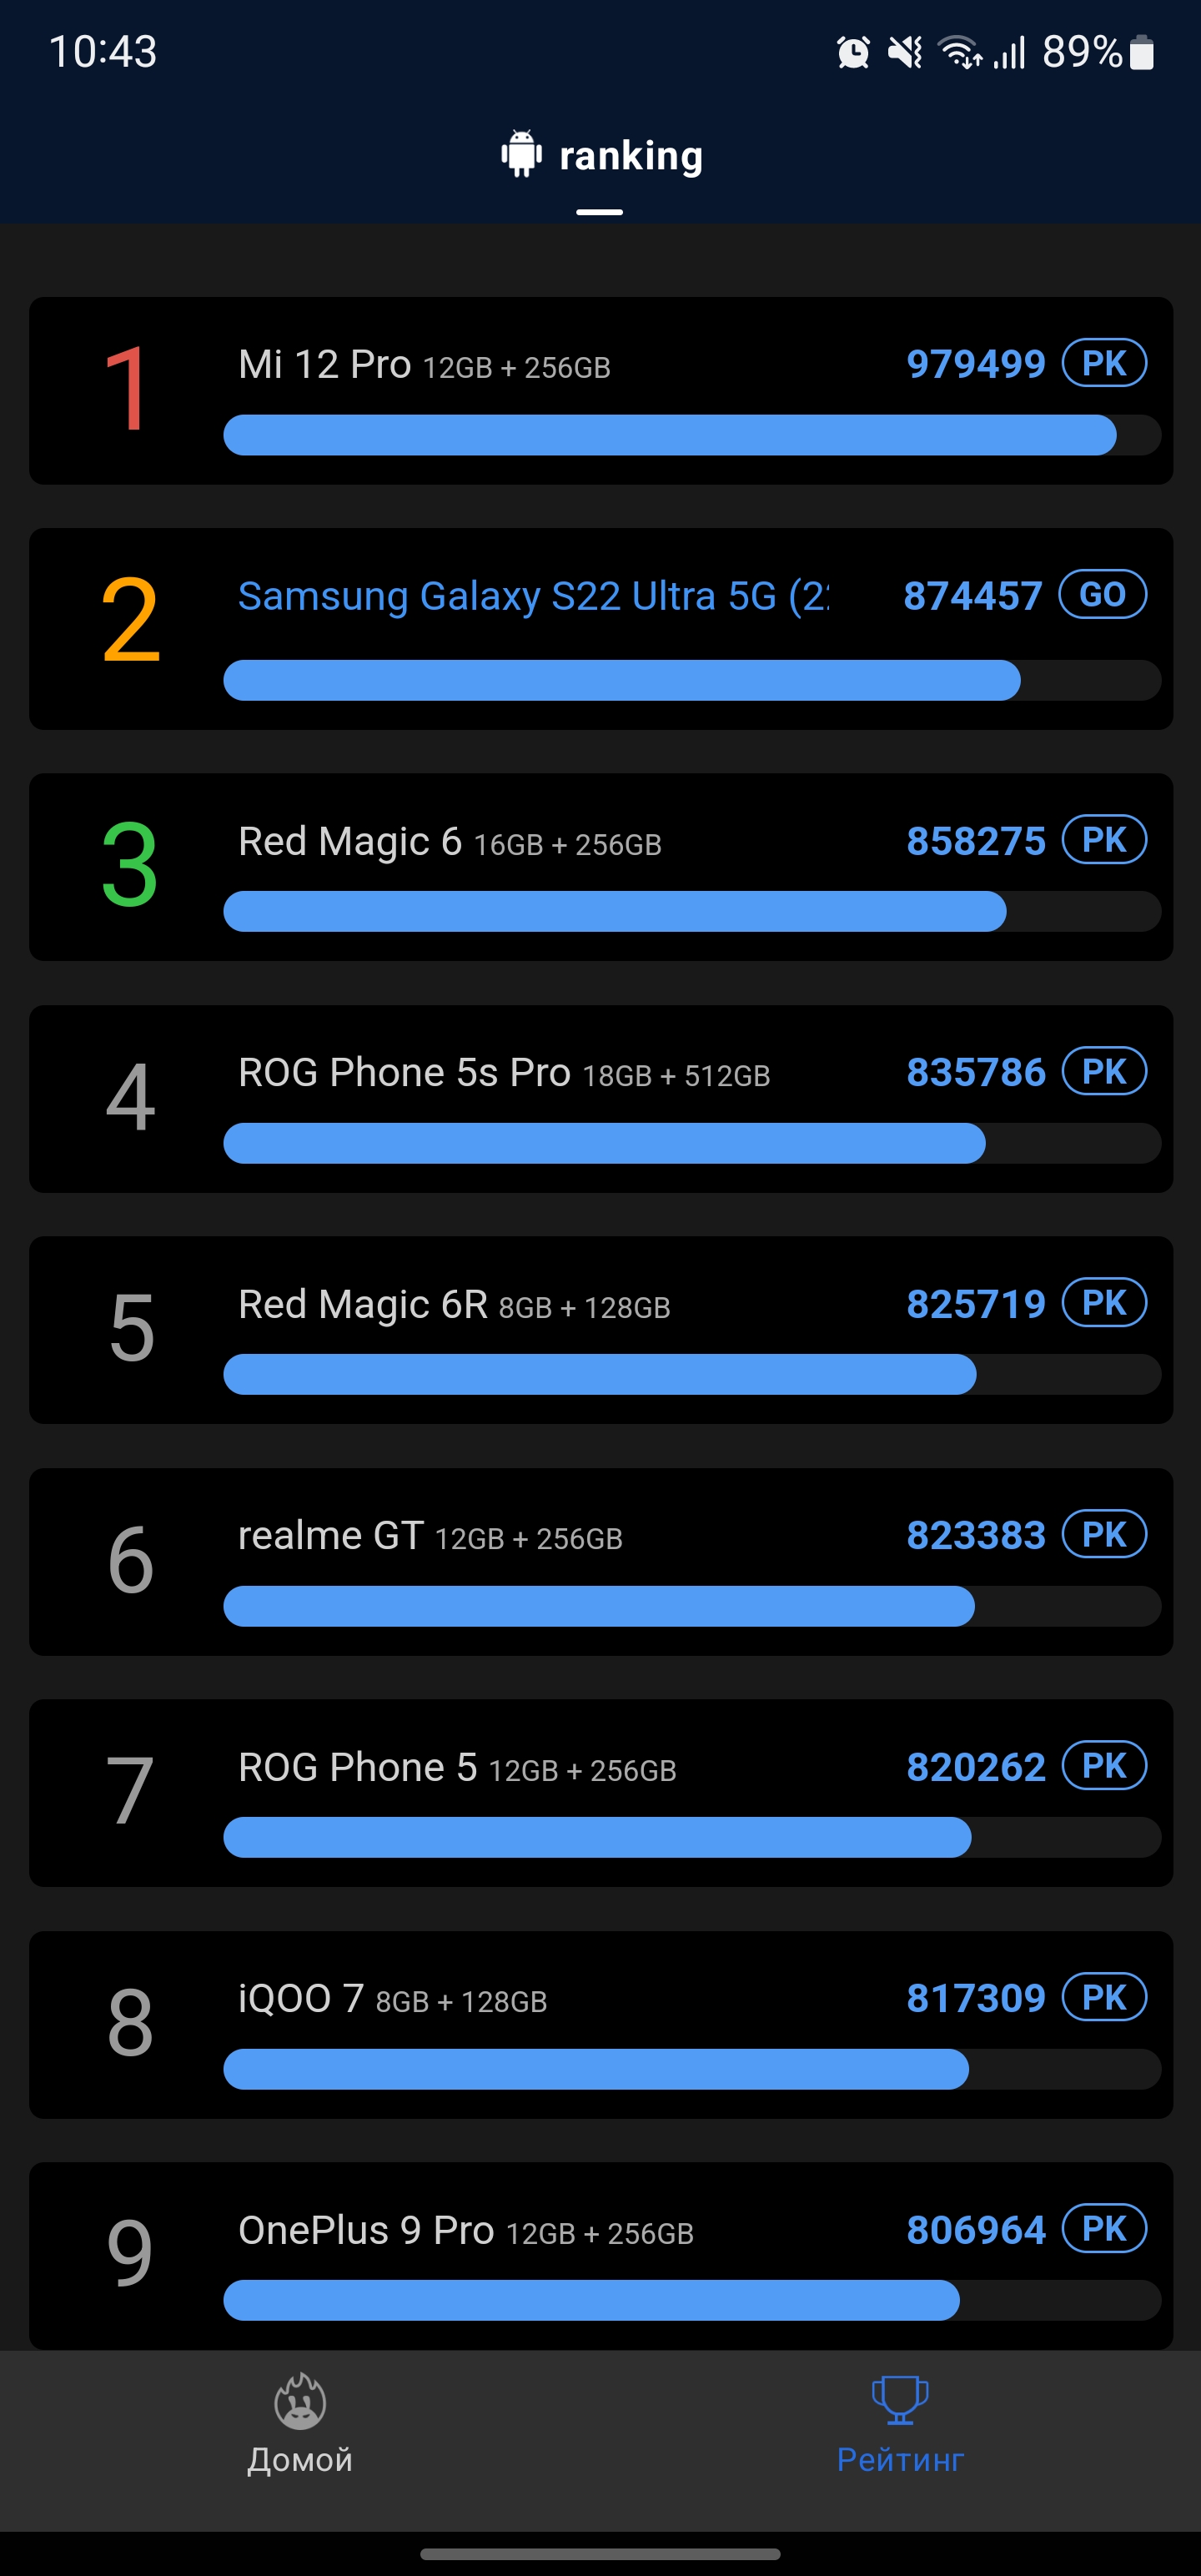Select the Red Magic 6R device name
This screenshot has width=1201, height=2576.
point(362,1304)
